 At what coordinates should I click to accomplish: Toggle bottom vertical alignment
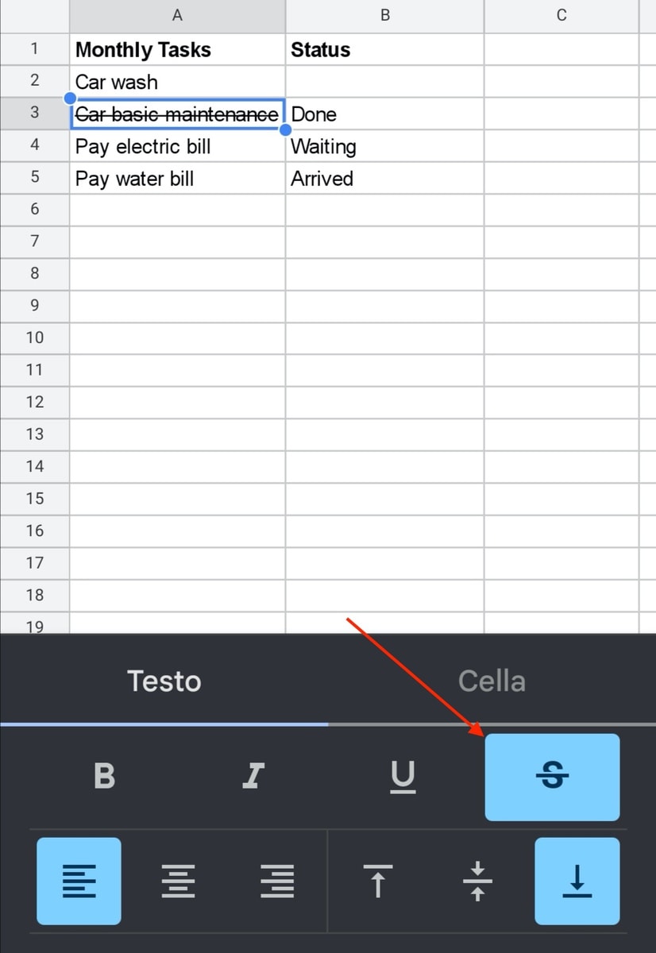[577, 881]
